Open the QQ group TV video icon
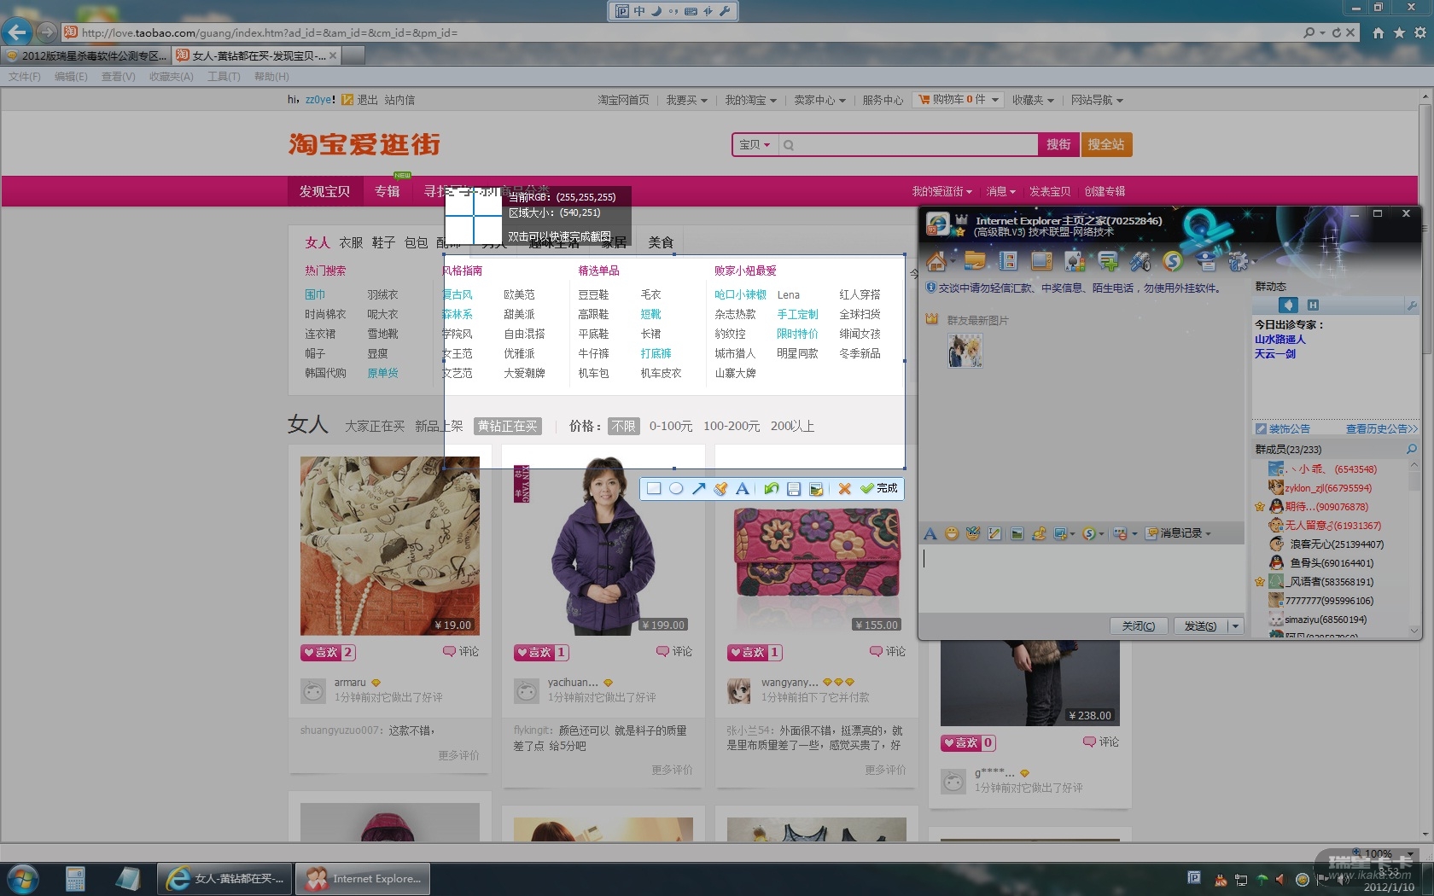Screen dimensions: 1434x896 point(1041,260)
